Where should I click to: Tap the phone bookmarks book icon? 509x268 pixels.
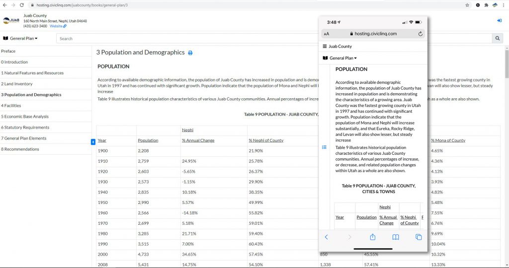point(395,237)
